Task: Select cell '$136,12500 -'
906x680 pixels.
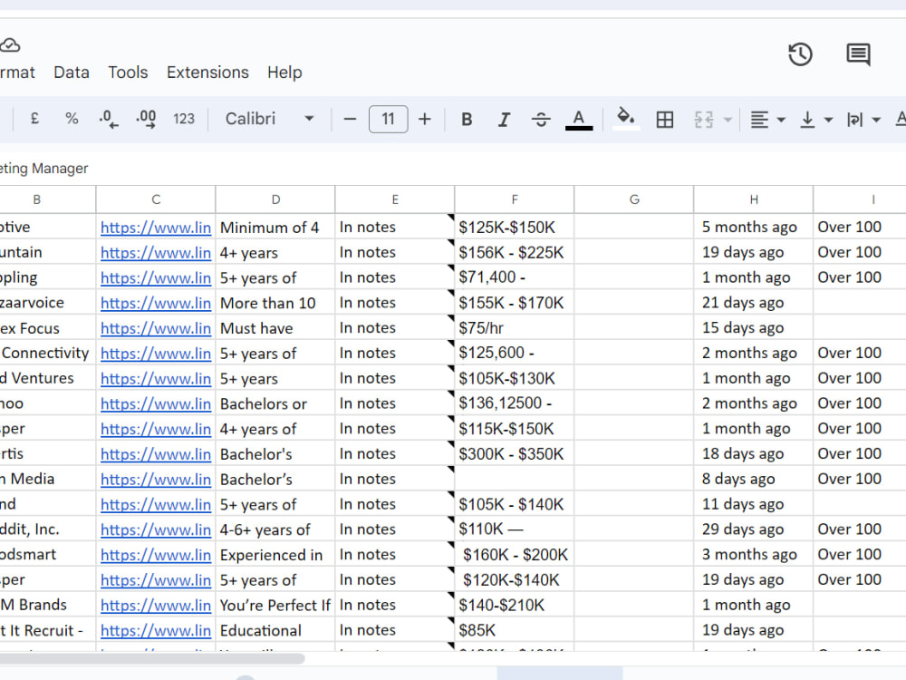Action: 515,403
